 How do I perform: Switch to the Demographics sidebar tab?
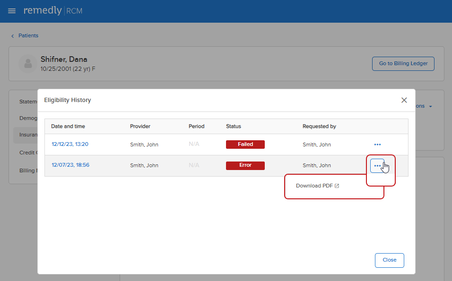pyautogui.click(x=28, y=118)
